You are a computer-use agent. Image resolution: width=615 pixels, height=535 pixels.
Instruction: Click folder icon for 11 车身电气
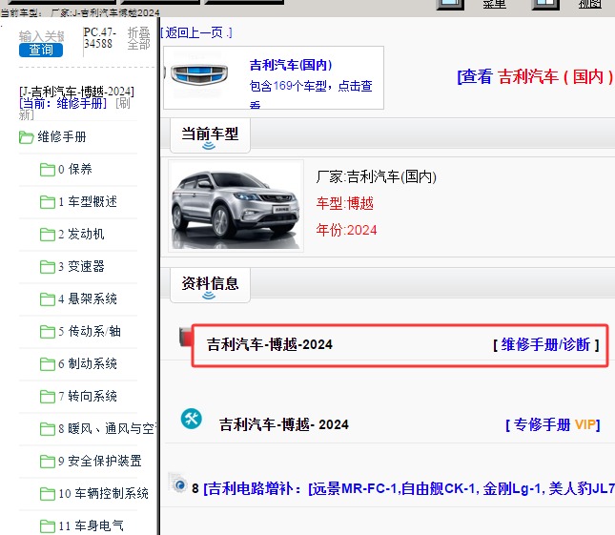coord(47,526)
